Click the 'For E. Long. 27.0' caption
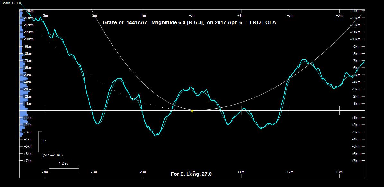384x187 pixels. [x=191, y=174]
